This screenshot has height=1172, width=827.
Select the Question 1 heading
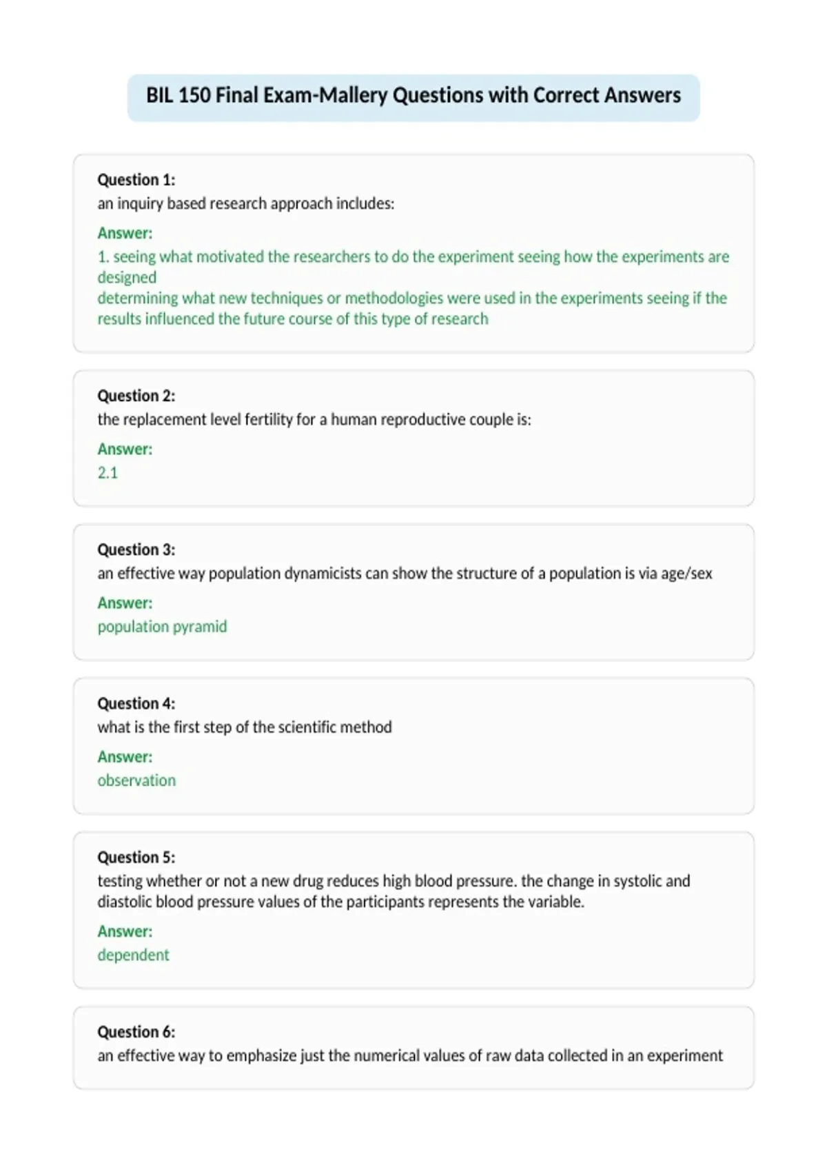coord(136,180)
